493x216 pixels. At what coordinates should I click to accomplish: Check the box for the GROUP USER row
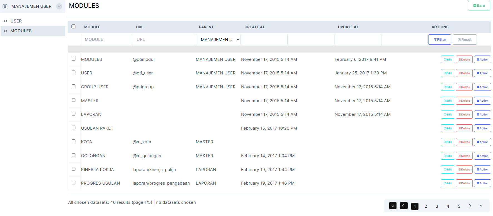coord(73,86)
